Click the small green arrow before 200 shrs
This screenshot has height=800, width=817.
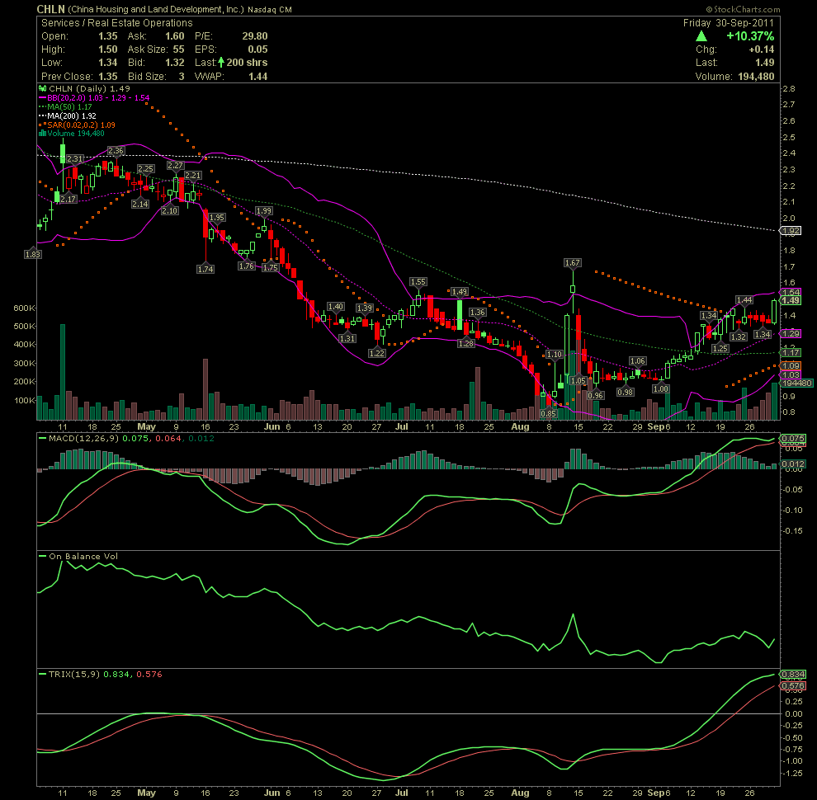(221, 63)
